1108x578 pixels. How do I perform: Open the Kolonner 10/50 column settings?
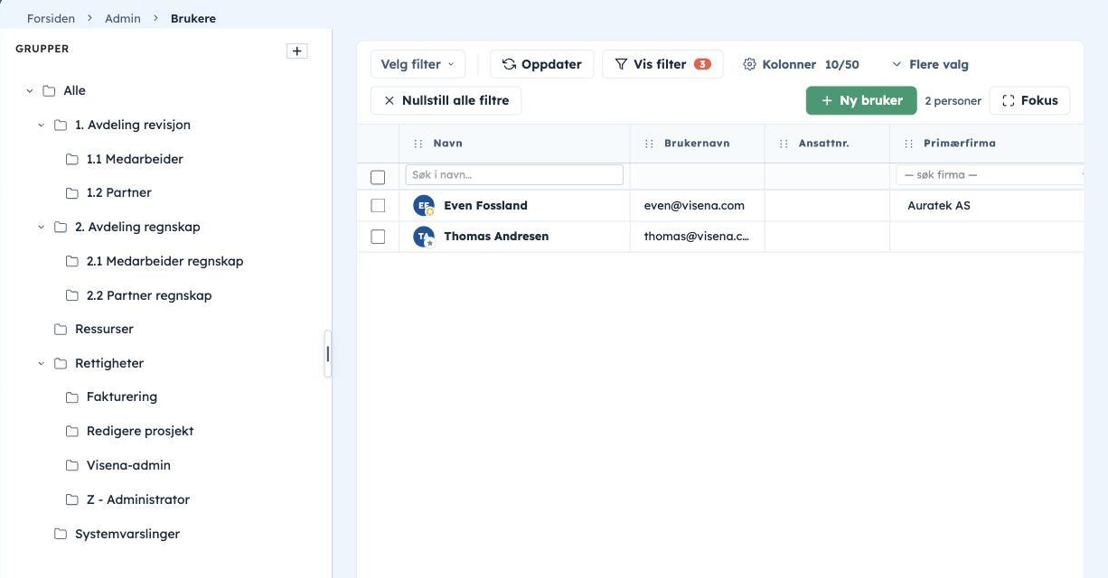point(801,64)
